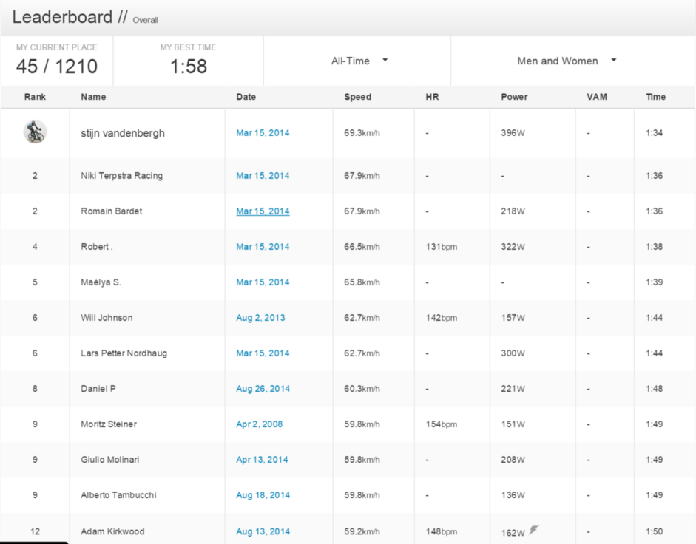Image resolution: width=696 pixels, height=544 pixels.
Task: Open Robert's Mar 15, 2014 activity
Action: point(263,247)
